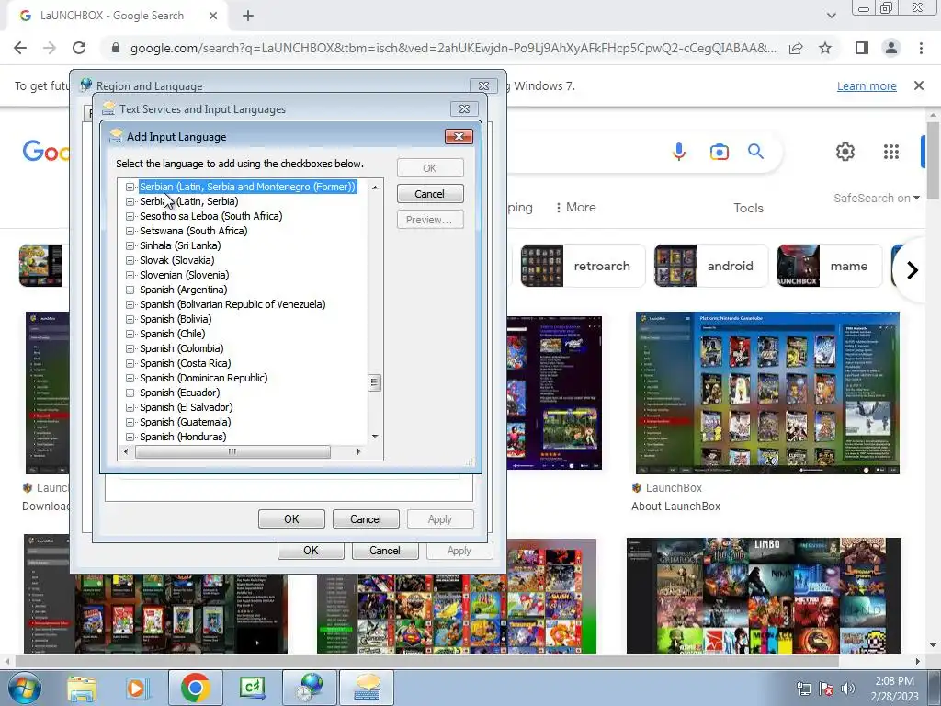Open the Learn more link
The height and width of the screenshot is (706, 941).
pyautogui.click(x=867, y=85)
